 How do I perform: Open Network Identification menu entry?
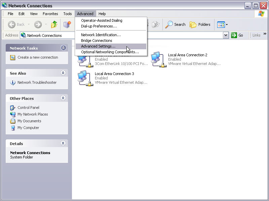[x=111, y=35]
